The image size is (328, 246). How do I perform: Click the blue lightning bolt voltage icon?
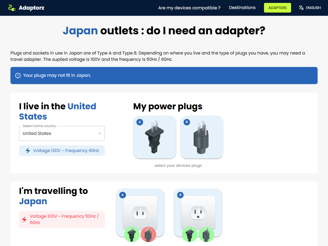tap(28, 151)
